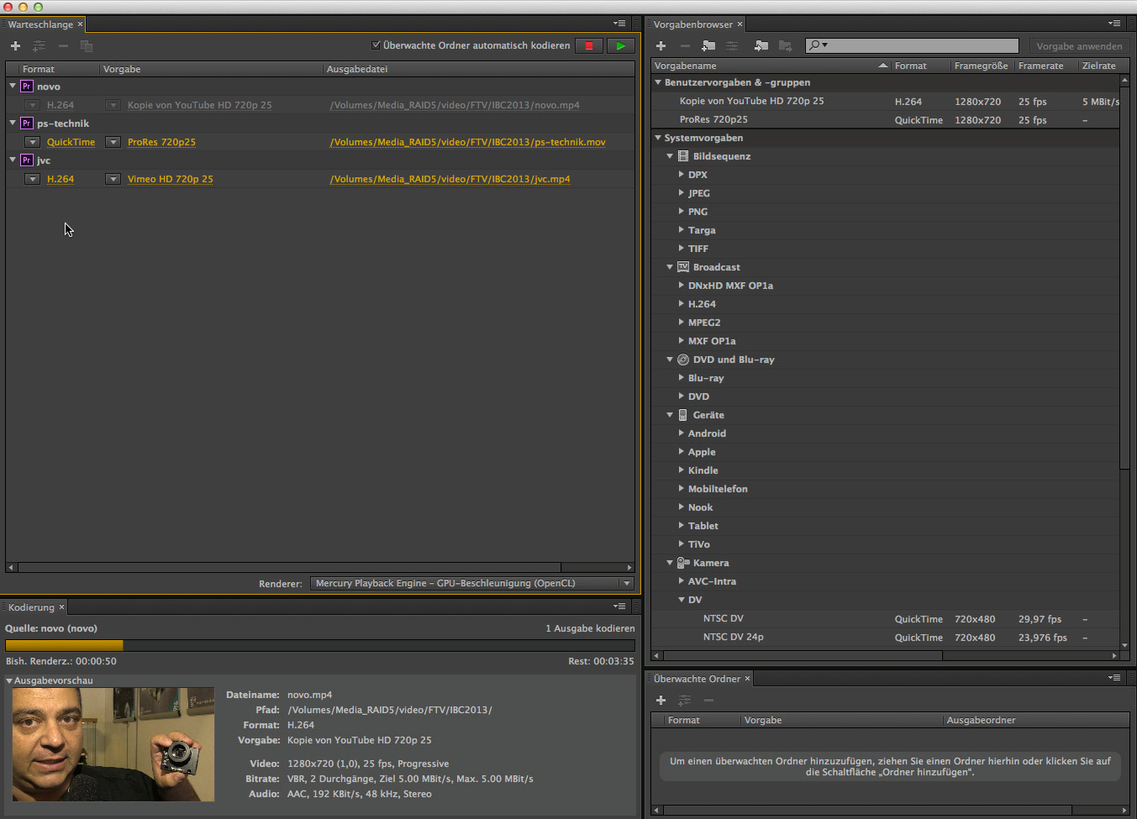Collapse the Systemvorgaben group
The height and width of the screenshot is (819, 1137).
pos(658,138)
